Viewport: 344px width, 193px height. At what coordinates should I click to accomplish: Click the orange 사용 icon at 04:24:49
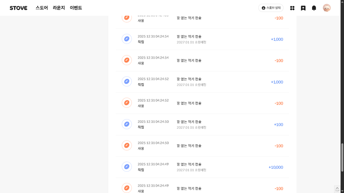[x=127, y=188]
